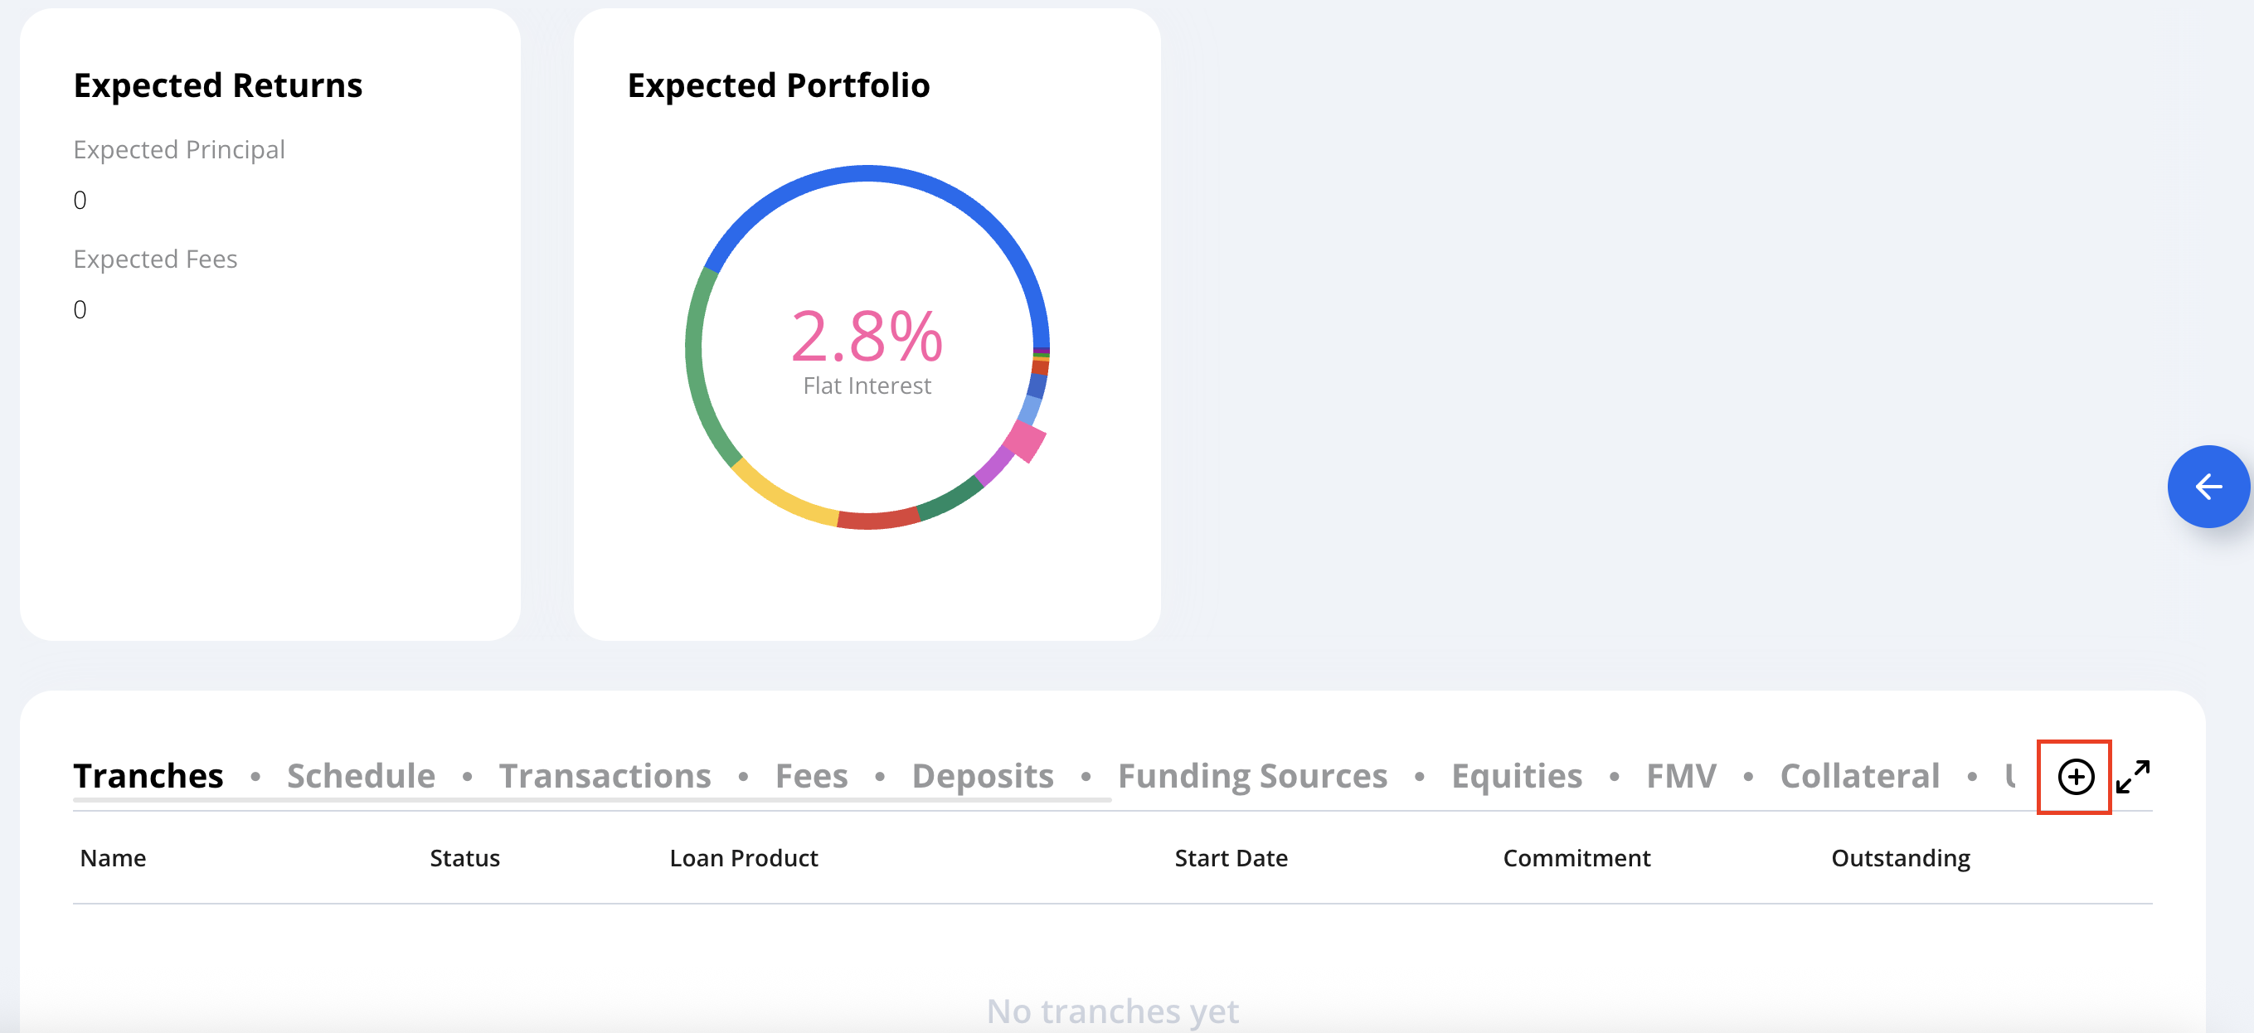The image size is (2254, 1033).
Task: Go to the Deposits tab
Action: (983, 776)
